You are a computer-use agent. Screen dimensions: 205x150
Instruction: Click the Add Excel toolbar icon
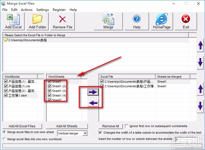coord(13,19)
